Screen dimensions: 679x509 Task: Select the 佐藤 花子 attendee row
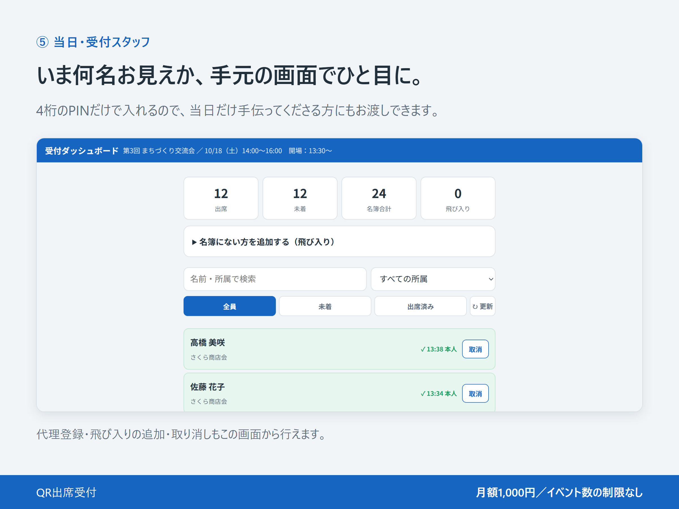[339, 392]
